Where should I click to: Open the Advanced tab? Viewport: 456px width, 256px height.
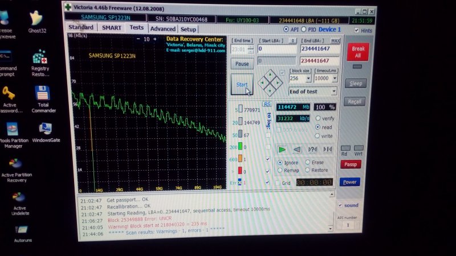163,28
